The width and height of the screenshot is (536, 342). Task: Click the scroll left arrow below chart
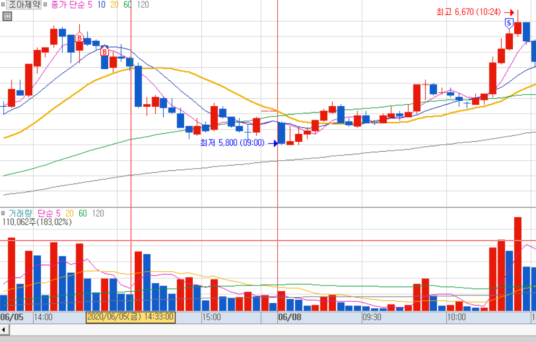(4, 330)
